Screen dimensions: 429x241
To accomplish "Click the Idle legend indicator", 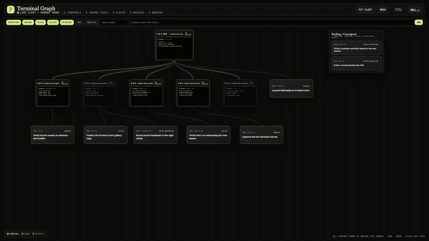I will click(x=26, y=234).
